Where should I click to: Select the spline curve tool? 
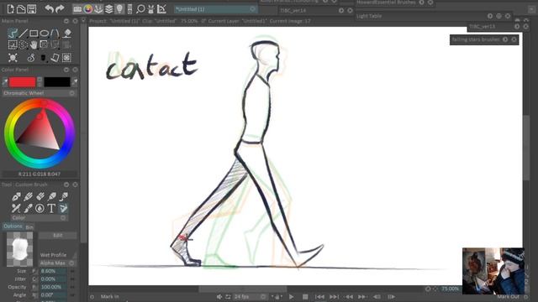[x=55, y=34]
